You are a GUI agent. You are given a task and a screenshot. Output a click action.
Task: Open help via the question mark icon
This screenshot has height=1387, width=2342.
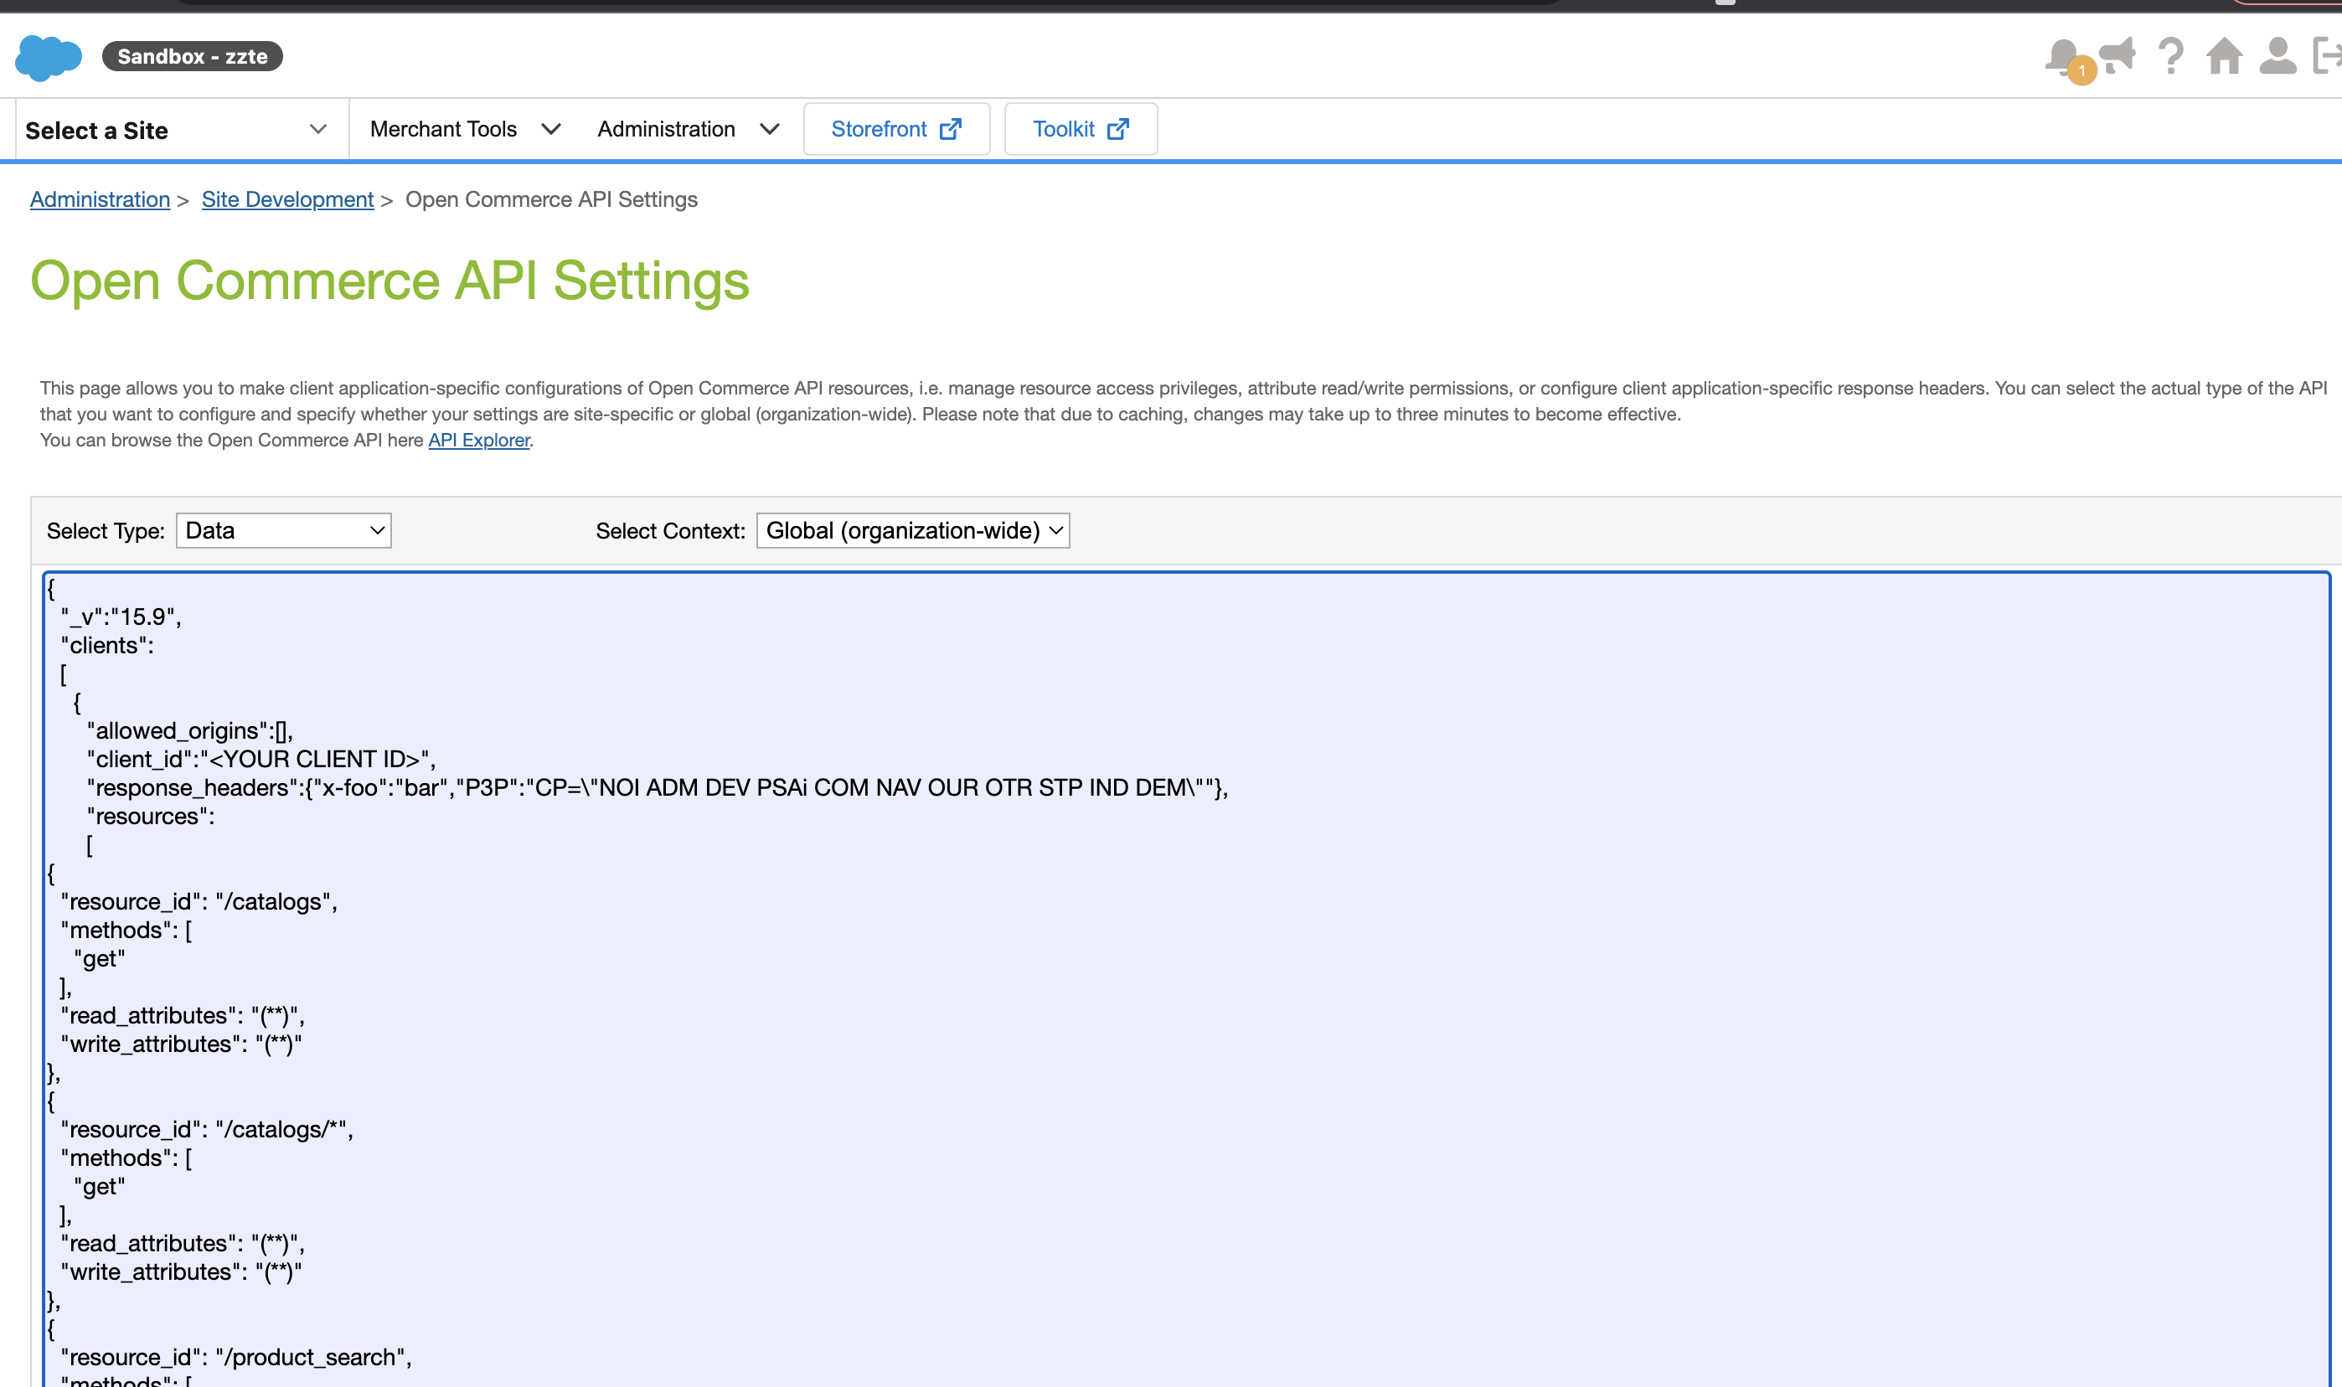pyautogui.click(x=2171, y=56)
